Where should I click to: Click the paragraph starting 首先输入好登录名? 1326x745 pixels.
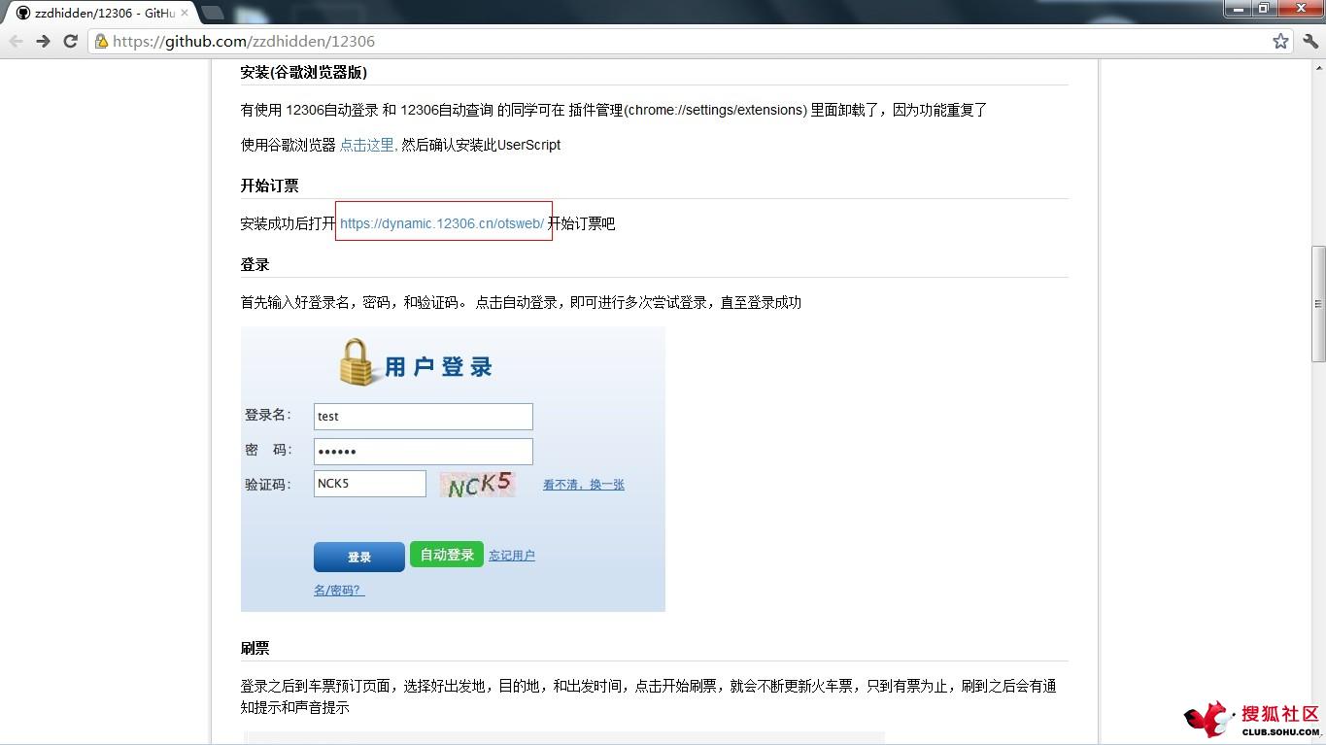coord(521,302)
